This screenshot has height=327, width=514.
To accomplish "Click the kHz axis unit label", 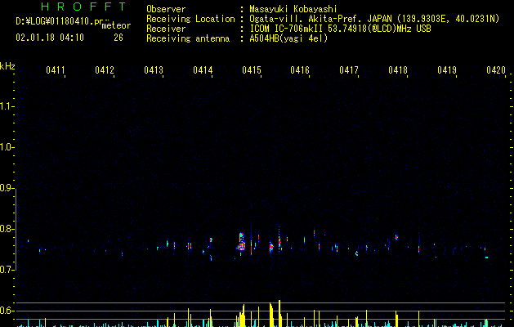I will (x=7, y=66).
